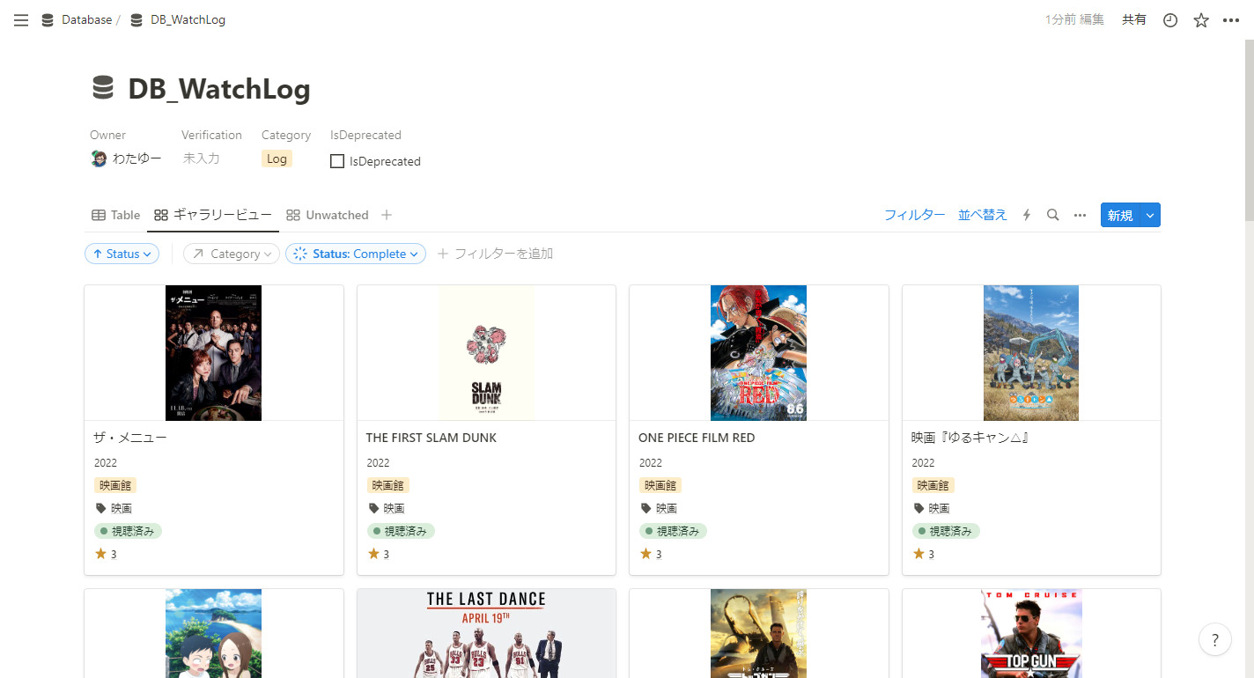The width and height of the screenshot is (1254, 678).
Task: Open the Category filter dropdown
Action: (x=232, y=254)
